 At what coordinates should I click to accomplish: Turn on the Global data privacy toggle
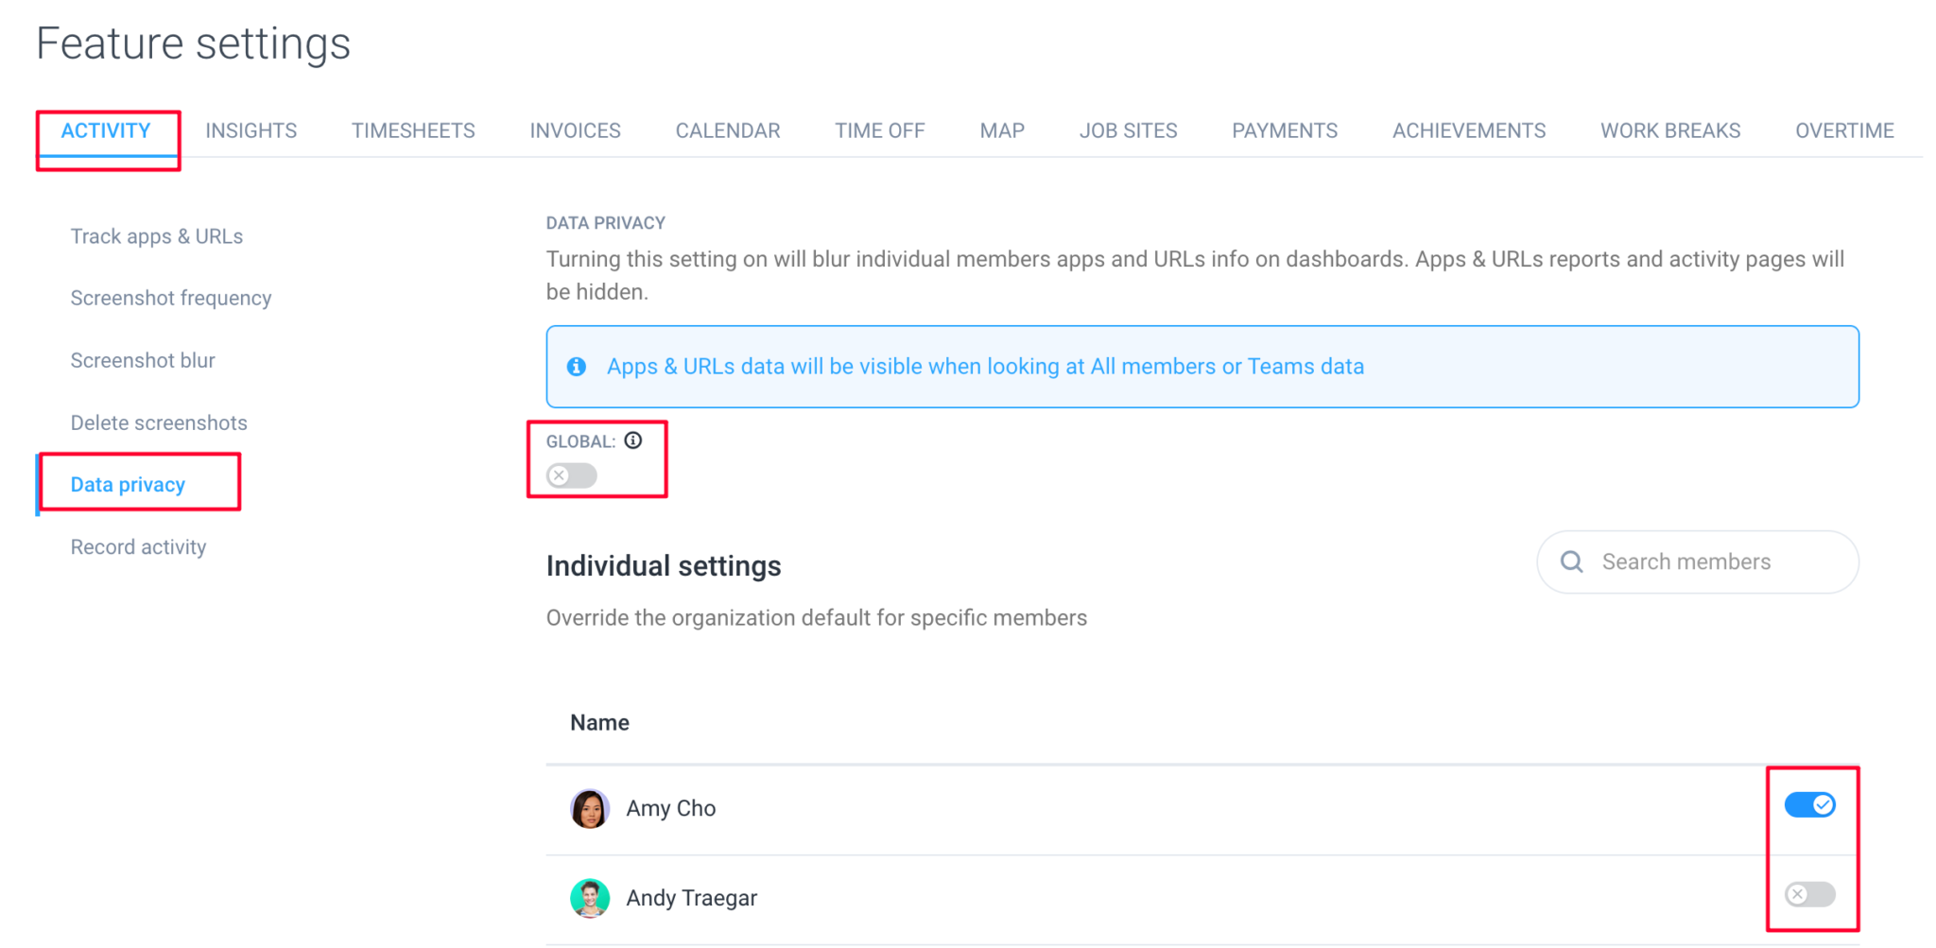point(570,475)
